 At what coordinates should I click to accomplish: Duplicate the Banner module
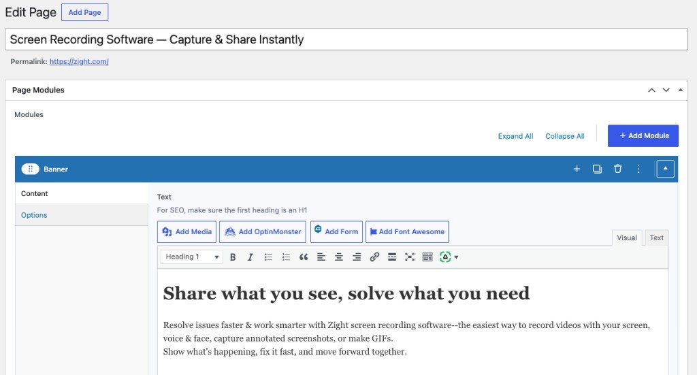click(597, 169)
